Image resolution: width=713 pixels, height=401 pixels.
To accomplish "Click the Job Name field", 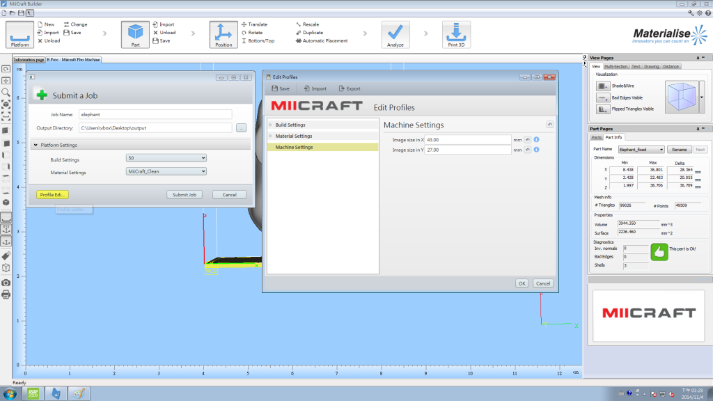I will [155, 115].
